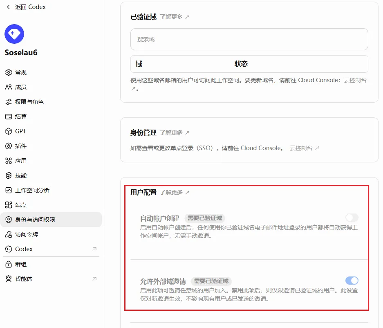Select 访问令牌 in the sidebar

[51, 234]
